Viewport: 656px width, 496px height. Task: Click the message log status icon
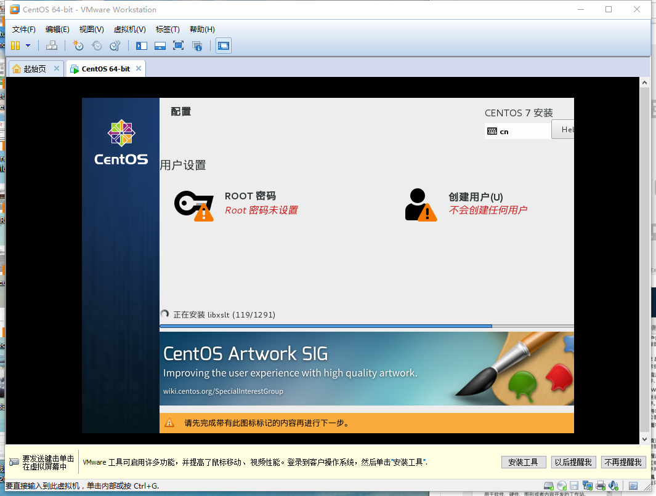tap(633, 486)
